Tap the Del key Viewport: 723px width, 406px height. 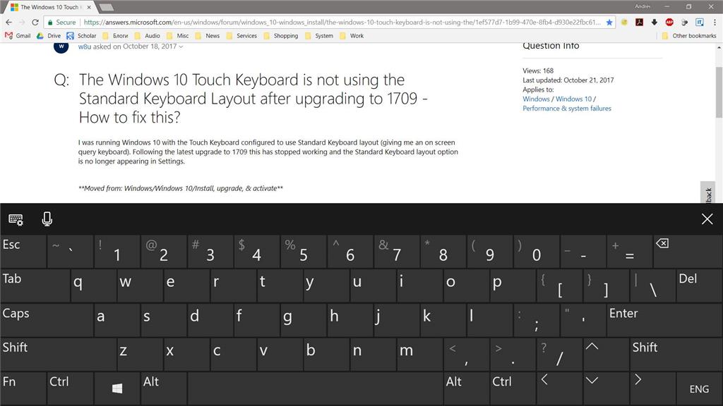699,285
